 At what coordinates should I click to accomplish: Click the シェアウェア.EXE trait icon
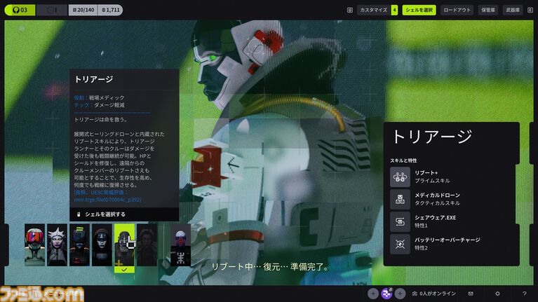tap(400, 221)
